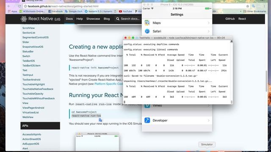Click the translate icon below selected code
This screenshot has height=152, width=271.
pyautogui.click(x=100, y=120)
